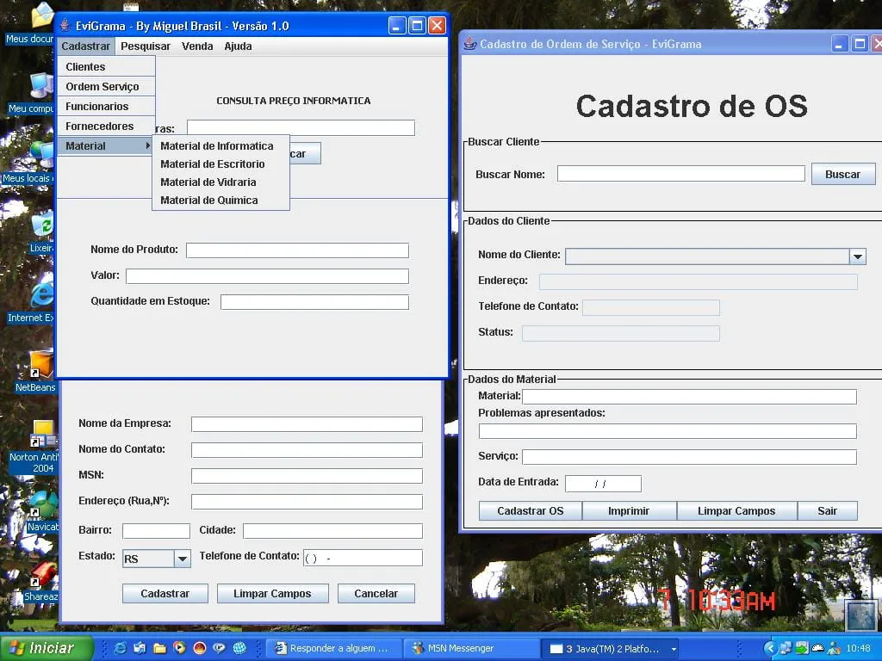Screen dimensions: 882x661
Task: Click Limpar Campos in the supplier form
Action: [x=272, y=594]
